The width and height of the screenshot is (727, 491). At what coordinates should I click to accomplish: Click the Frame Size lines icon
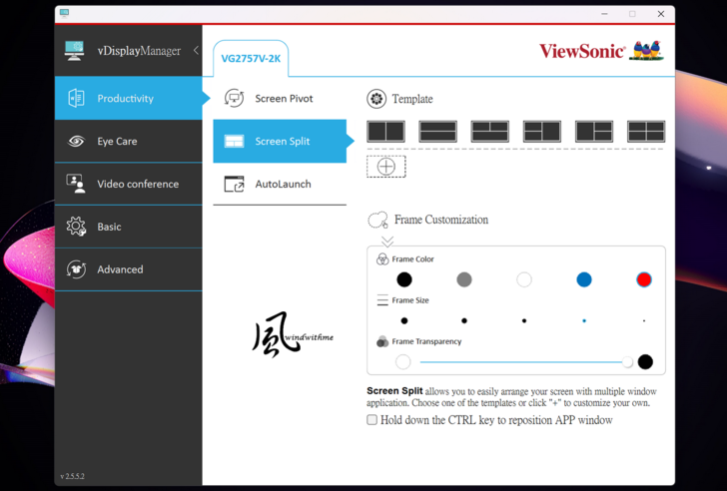[x=382, y=300]
